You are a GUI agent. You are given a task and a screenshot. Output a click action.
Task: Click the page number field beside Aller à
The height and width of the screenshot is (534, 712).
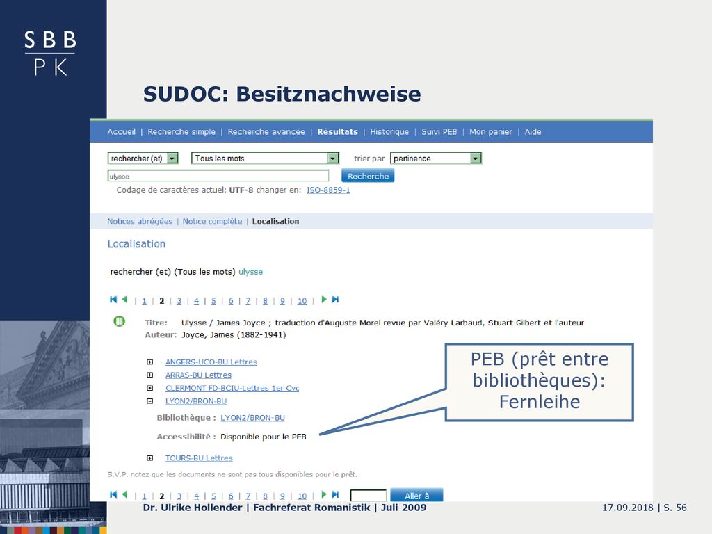coord(369,495)
